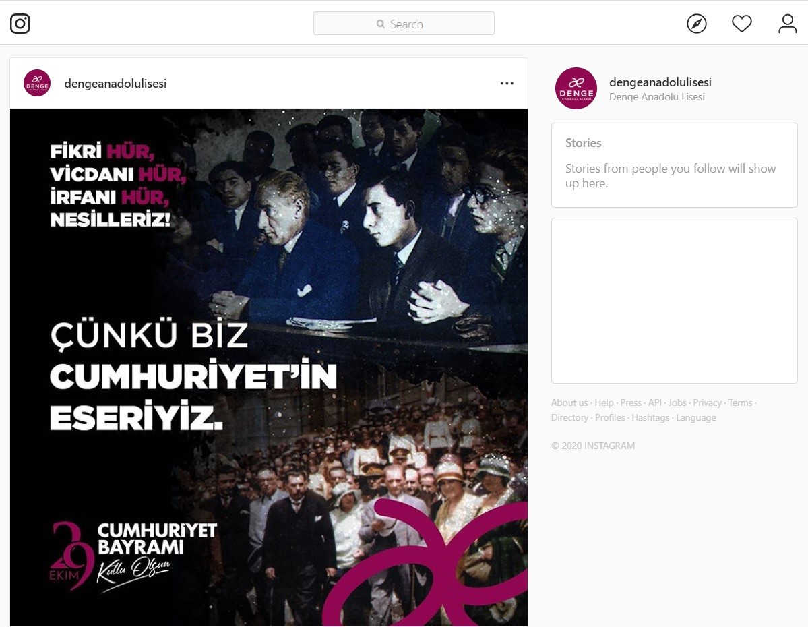Open the Privacy footer link

point(707,402)
